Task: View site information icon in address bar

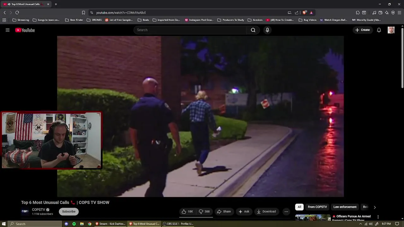Action: click(x=92, y=13)
